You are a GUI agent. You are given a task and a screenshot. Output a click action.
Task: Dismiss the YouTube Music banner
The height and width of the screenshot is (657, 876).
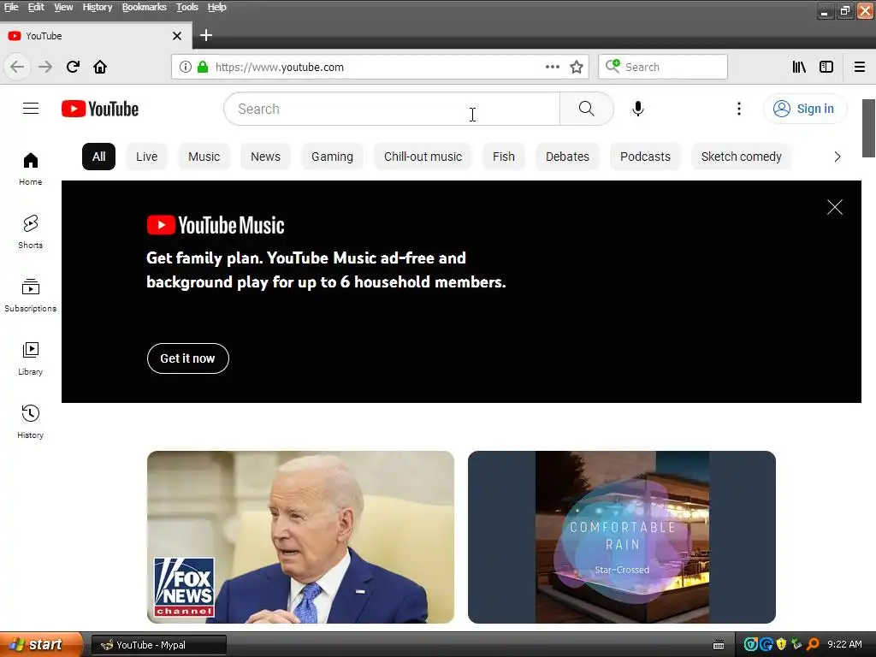pos(835,207)
